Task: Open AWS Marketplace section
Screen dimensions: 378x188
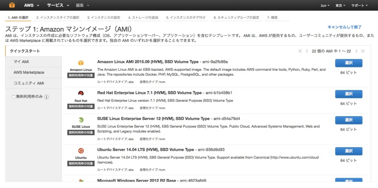Action: [34, 73]
